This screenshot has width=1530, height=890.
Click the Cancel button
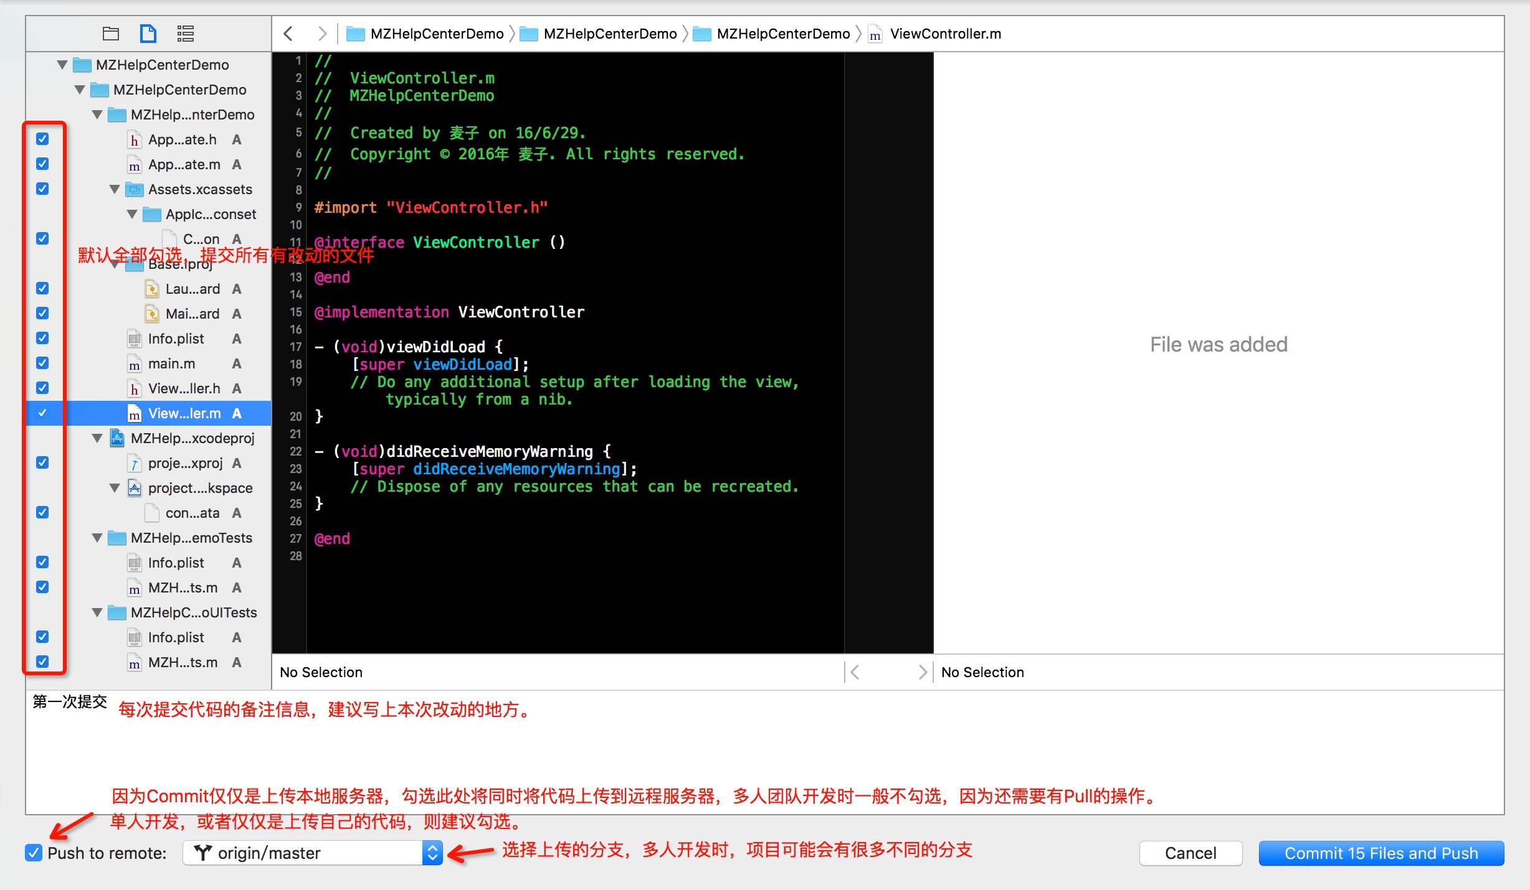1190,853
